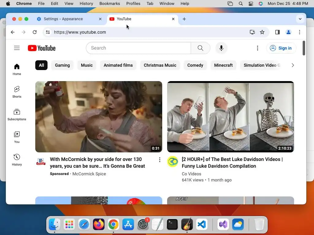Open Control Center in menu bar
This screenshot has width=314, height=235.
pos(251,4)
